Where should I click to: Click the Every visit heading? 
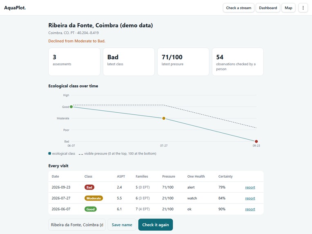[x=58, y=166]
